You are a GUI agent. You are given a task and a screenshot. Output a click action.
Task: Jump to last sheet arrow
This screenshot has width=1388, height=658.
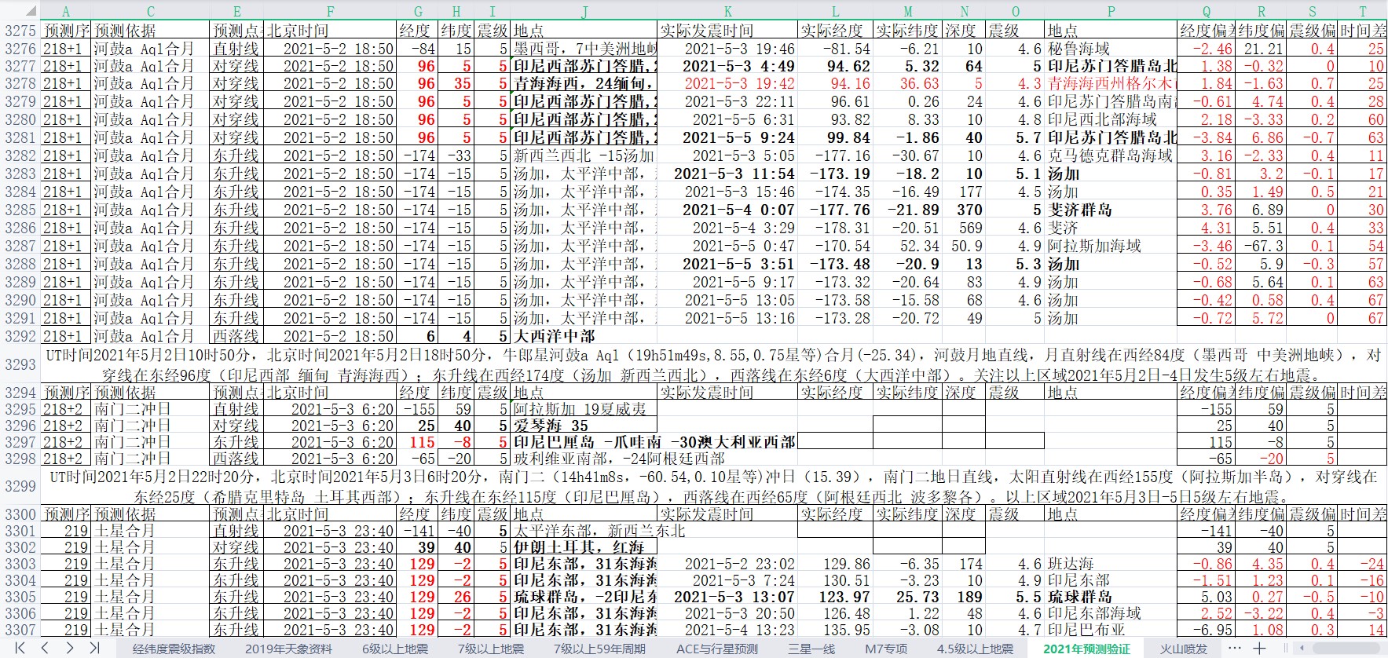point(94,648)
